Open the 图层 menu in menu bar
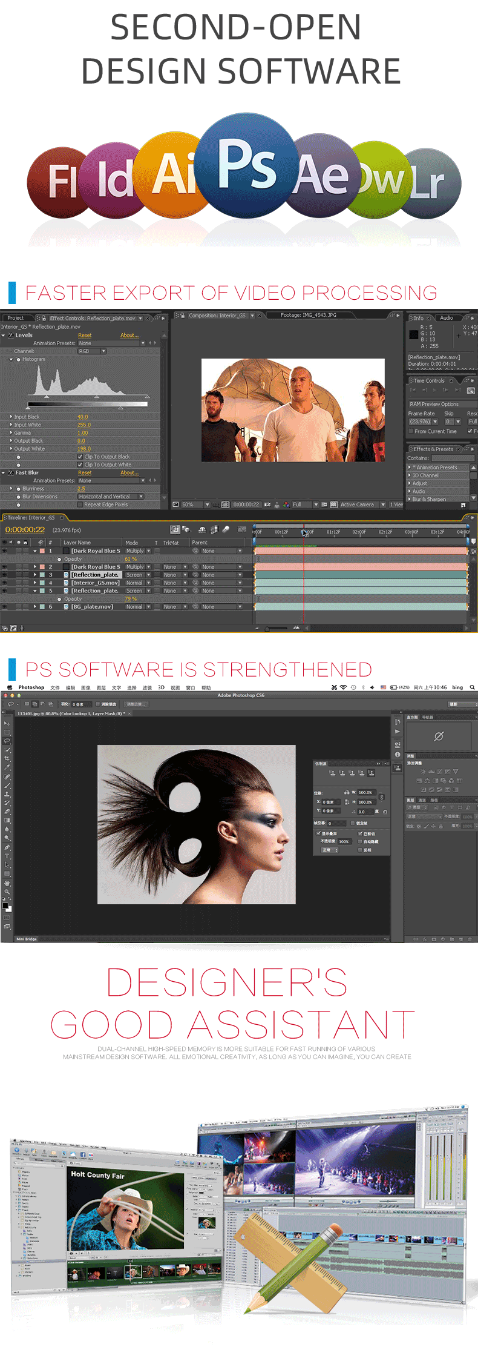 click(x=101, y=687)
